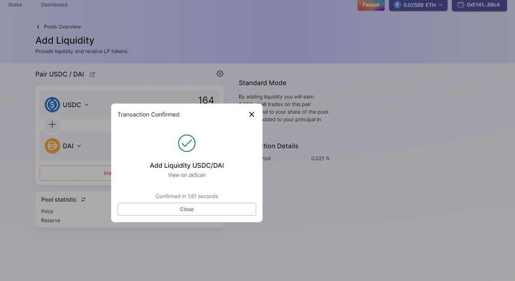Open external link icon beside Pair USDC / DAI
The image size is (515, 281).
point(92,74)
